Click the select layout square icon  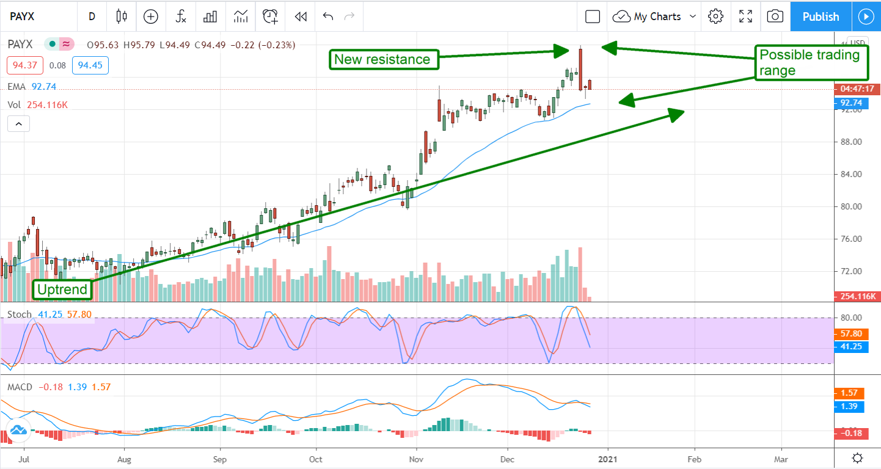pyautogui.click(x=592, y=16)
